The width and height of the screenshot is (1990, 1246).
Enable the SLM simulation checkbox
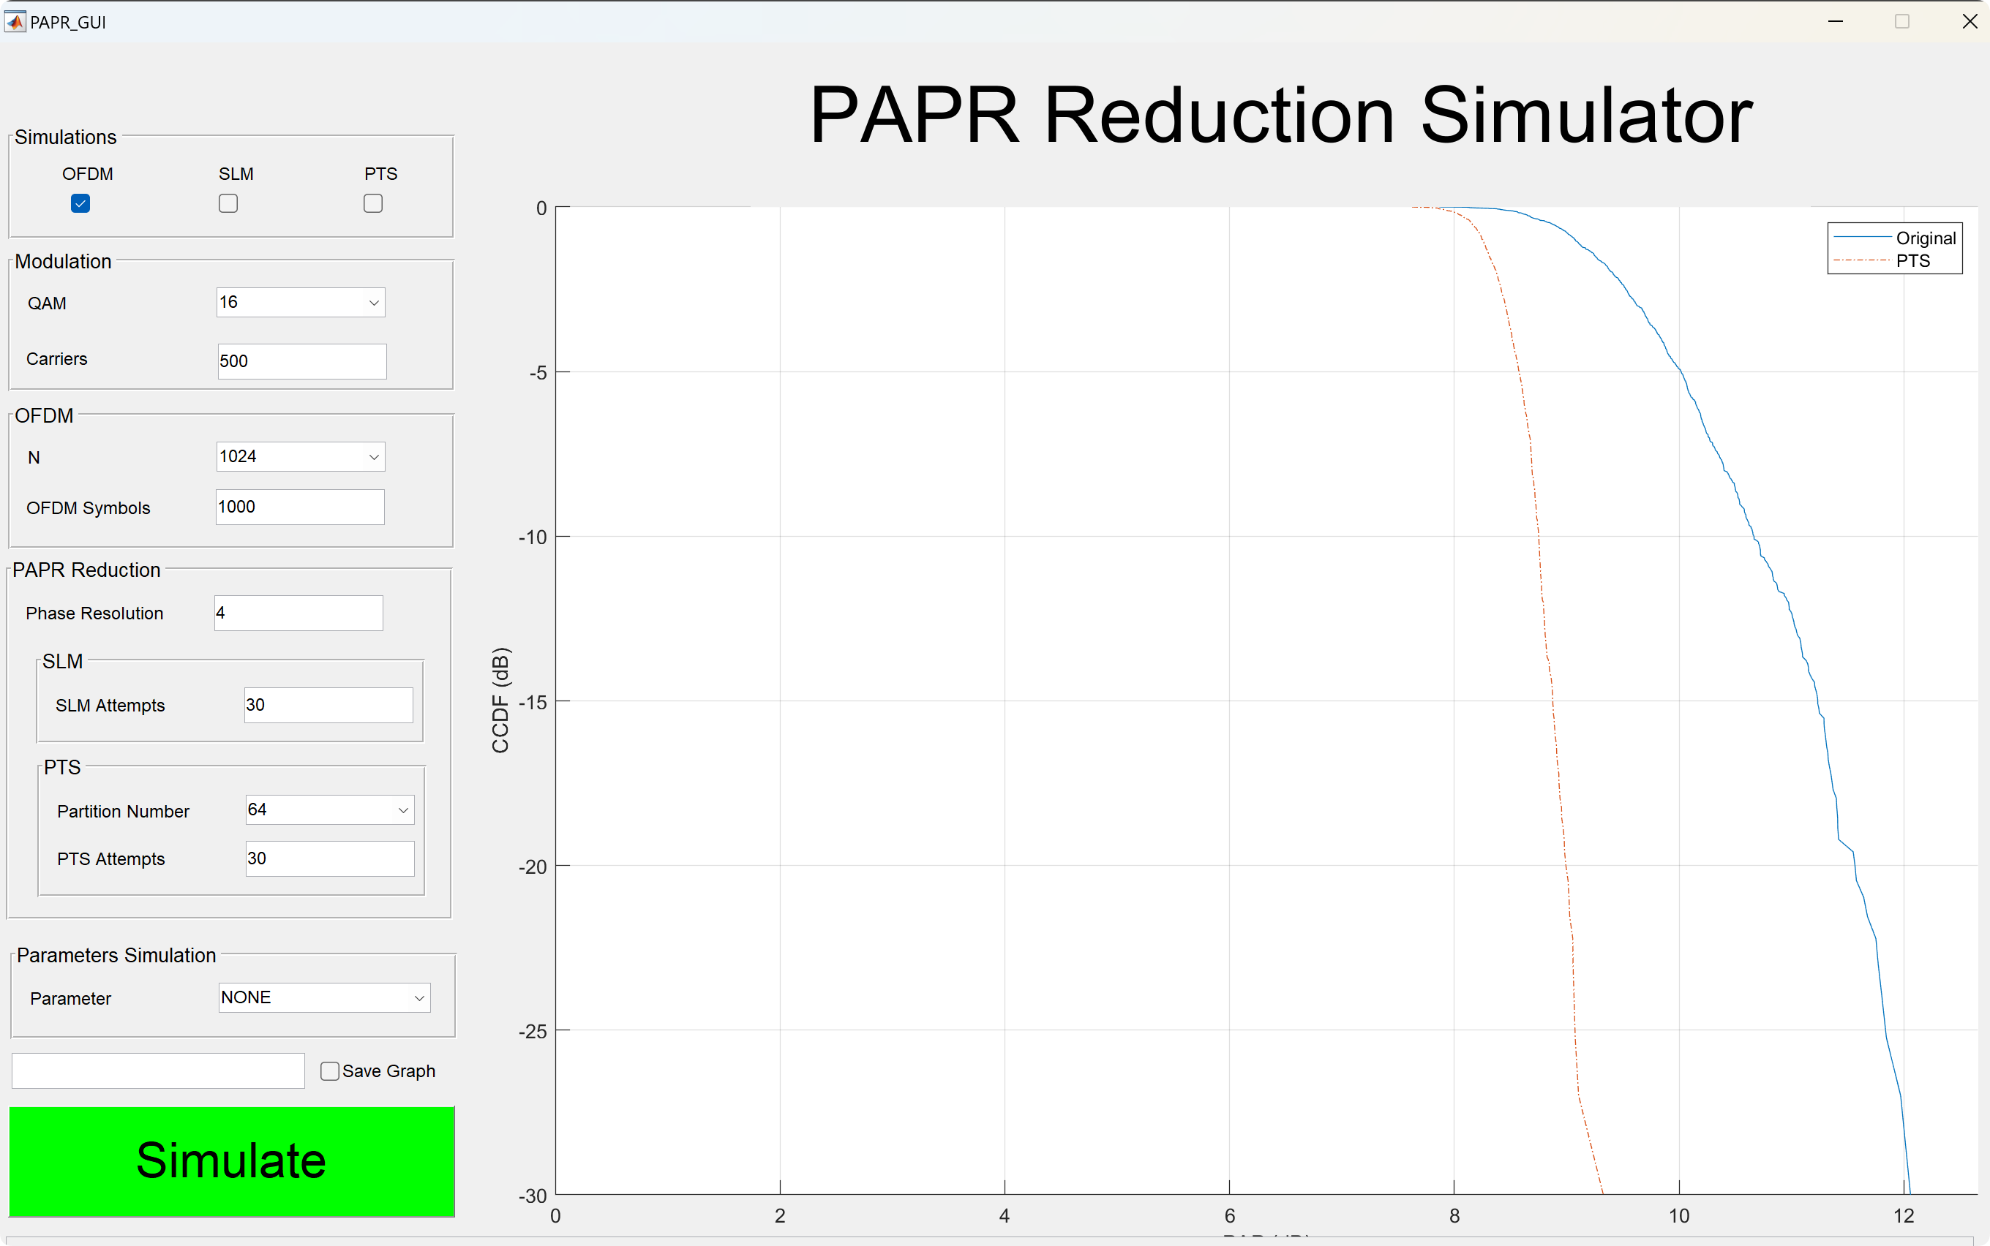tap(228, 203)
